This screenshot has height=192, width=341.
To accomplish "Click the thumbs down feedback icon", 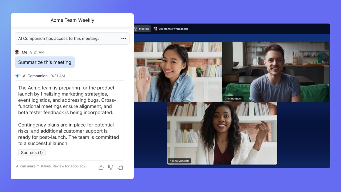I will click(x=111, y=167).
